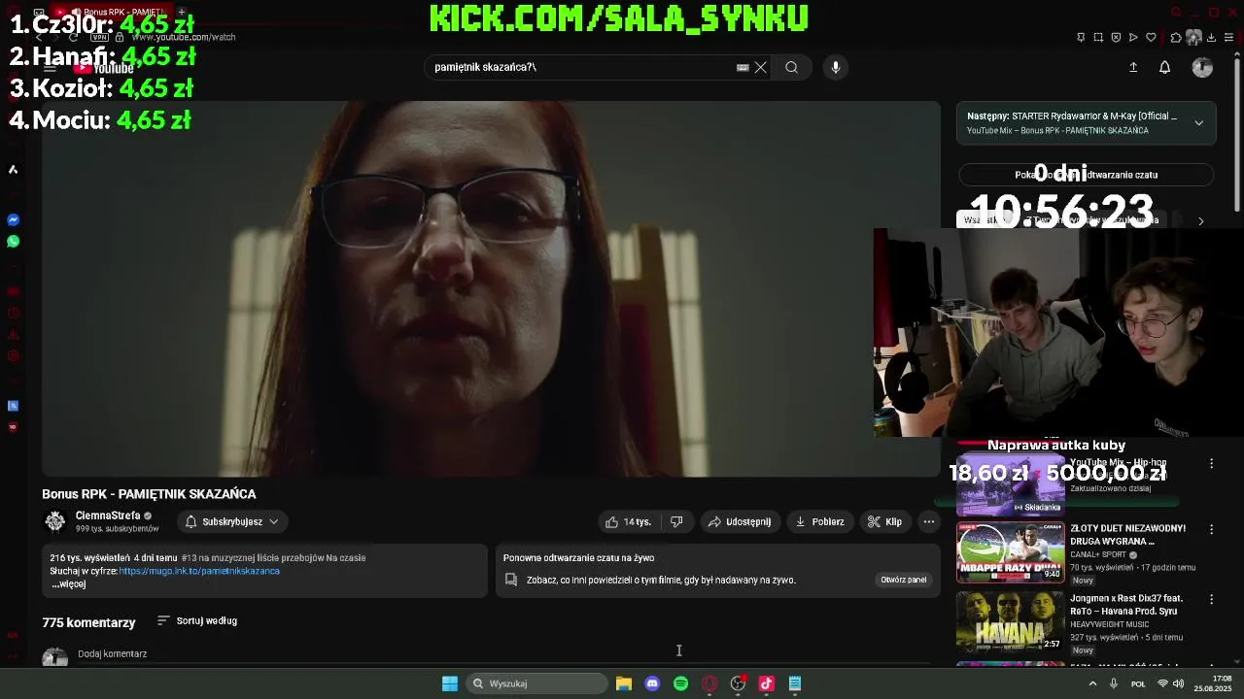
Task: Click the CANAL+ SPORT channel name
Action: click(x=1098, y=555)
